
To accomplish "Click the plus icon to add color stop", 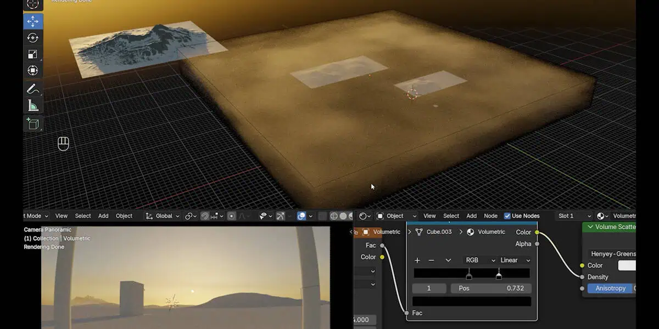I will (417, 260).
